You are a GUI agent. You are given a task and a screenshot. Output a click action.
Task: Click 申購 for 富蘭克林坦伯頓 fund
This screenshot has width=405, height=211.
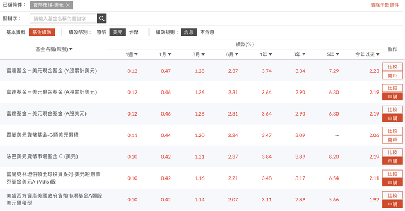(393, 182)
